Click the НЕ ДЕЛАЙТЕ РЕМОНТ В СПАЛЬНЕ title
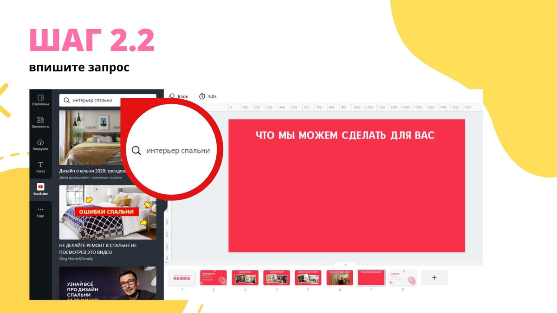 [98, 249]
